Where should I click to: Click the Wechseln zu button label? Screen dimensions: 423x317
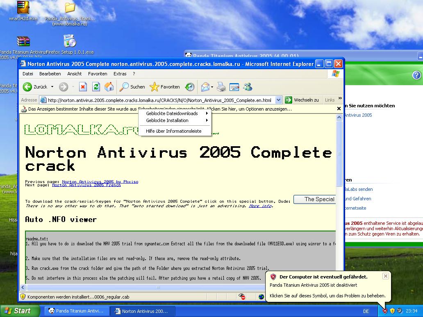(306, 100)
